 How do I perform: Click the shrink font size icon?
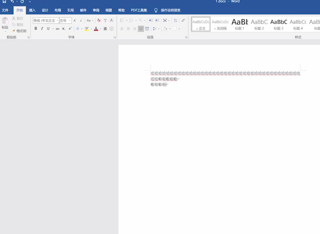[x=81, y=21]
